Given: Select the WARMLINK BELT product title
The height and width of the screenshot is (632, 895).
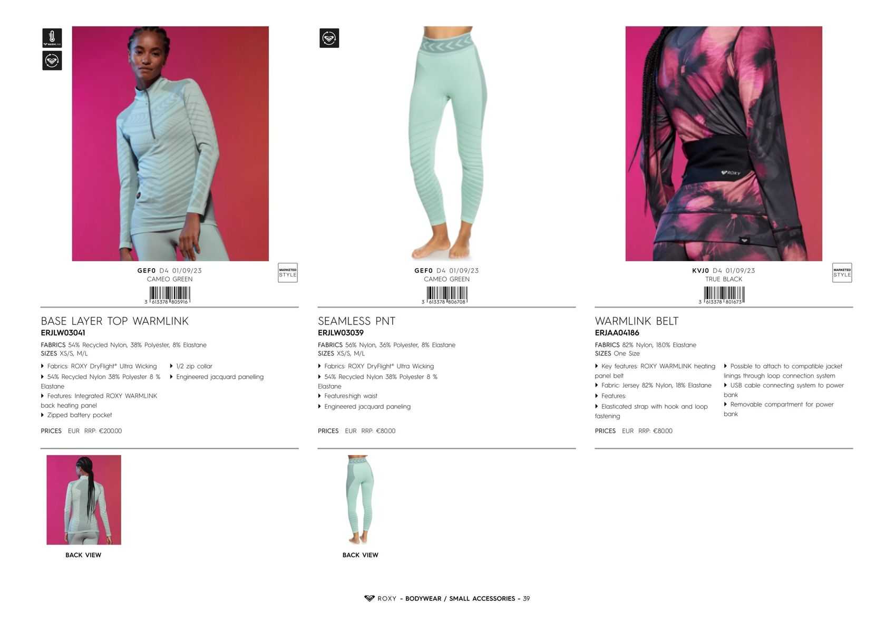Looking at the screenshot, I should [x=636, y=321].
